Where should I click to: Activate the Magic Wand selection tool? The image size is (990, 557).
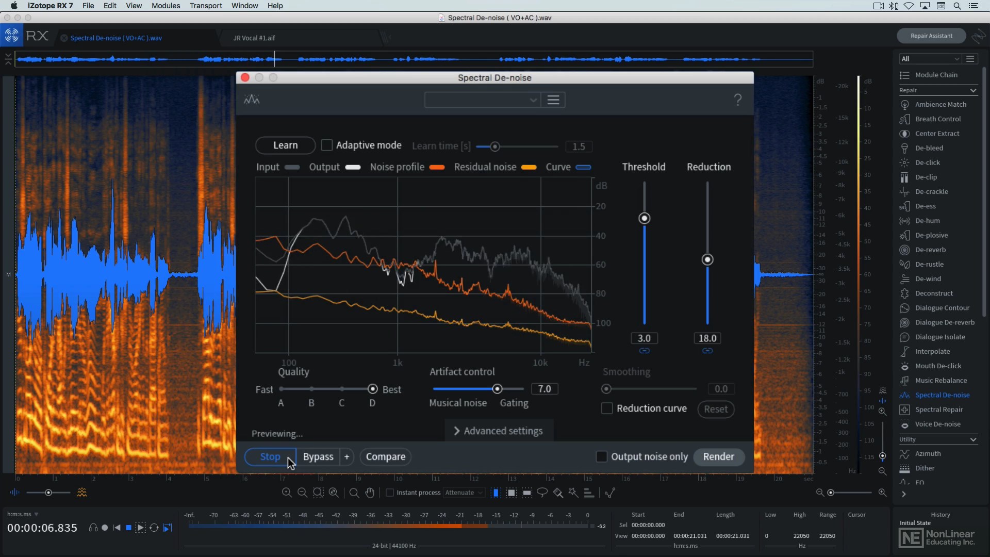[x=573, y=493]
